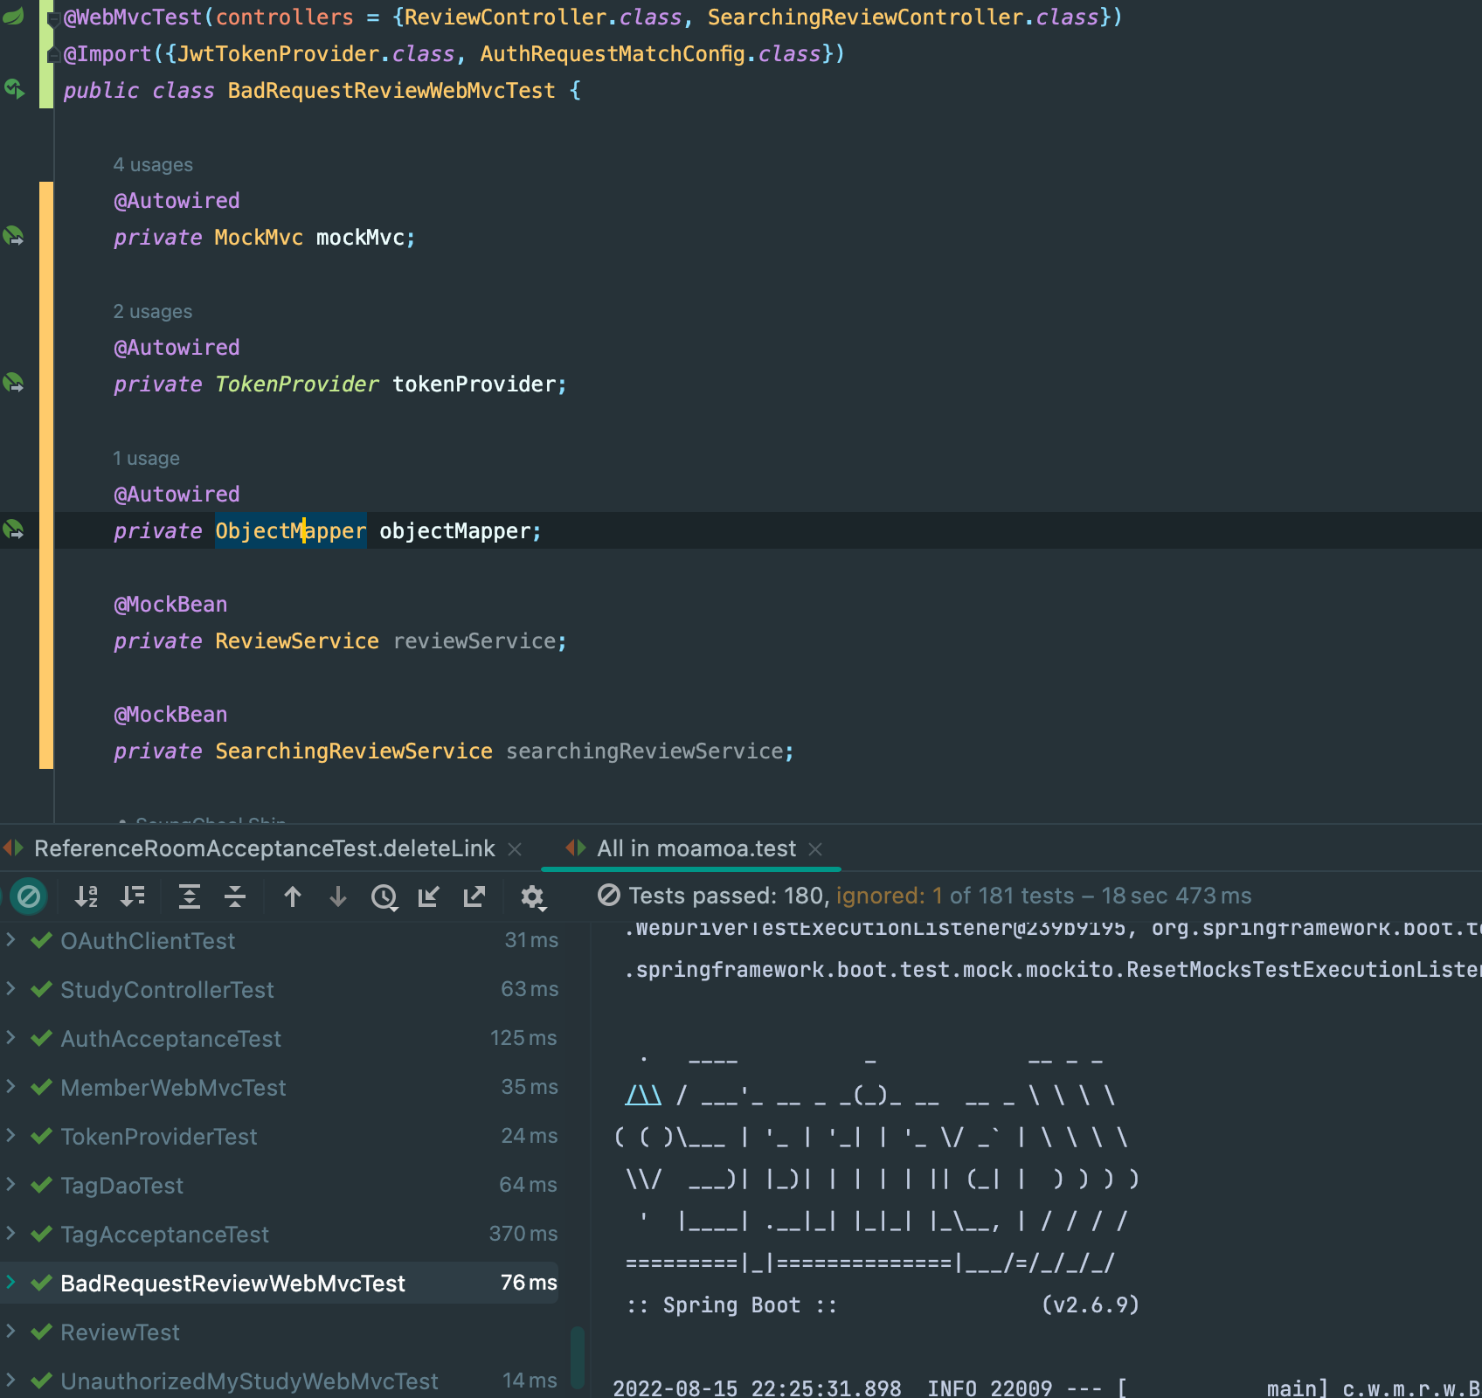Select ReviewTest in test tree

pos(120,1332)
